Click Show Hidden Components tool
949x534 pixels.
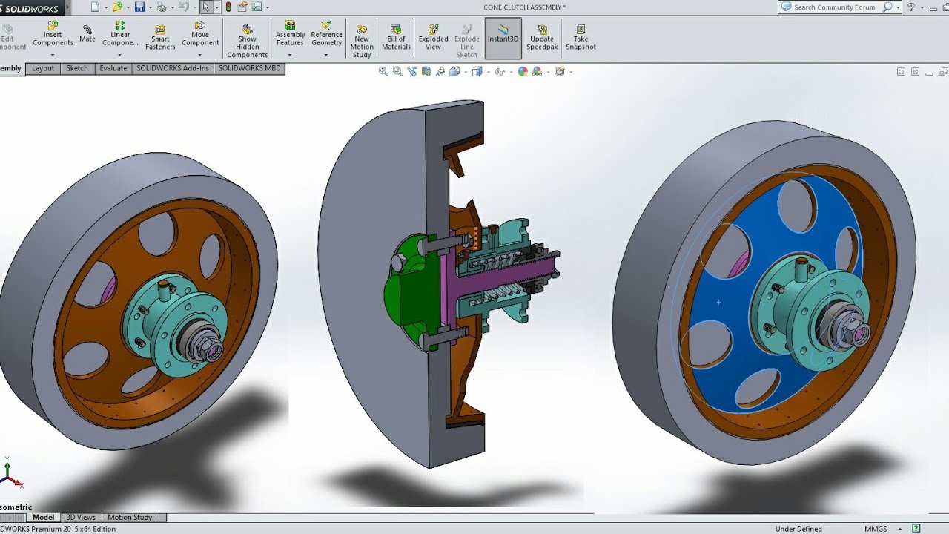click(x=248, y=41)
